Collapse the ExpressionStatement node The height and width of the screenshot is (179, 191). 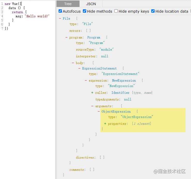tap(79, 68)
